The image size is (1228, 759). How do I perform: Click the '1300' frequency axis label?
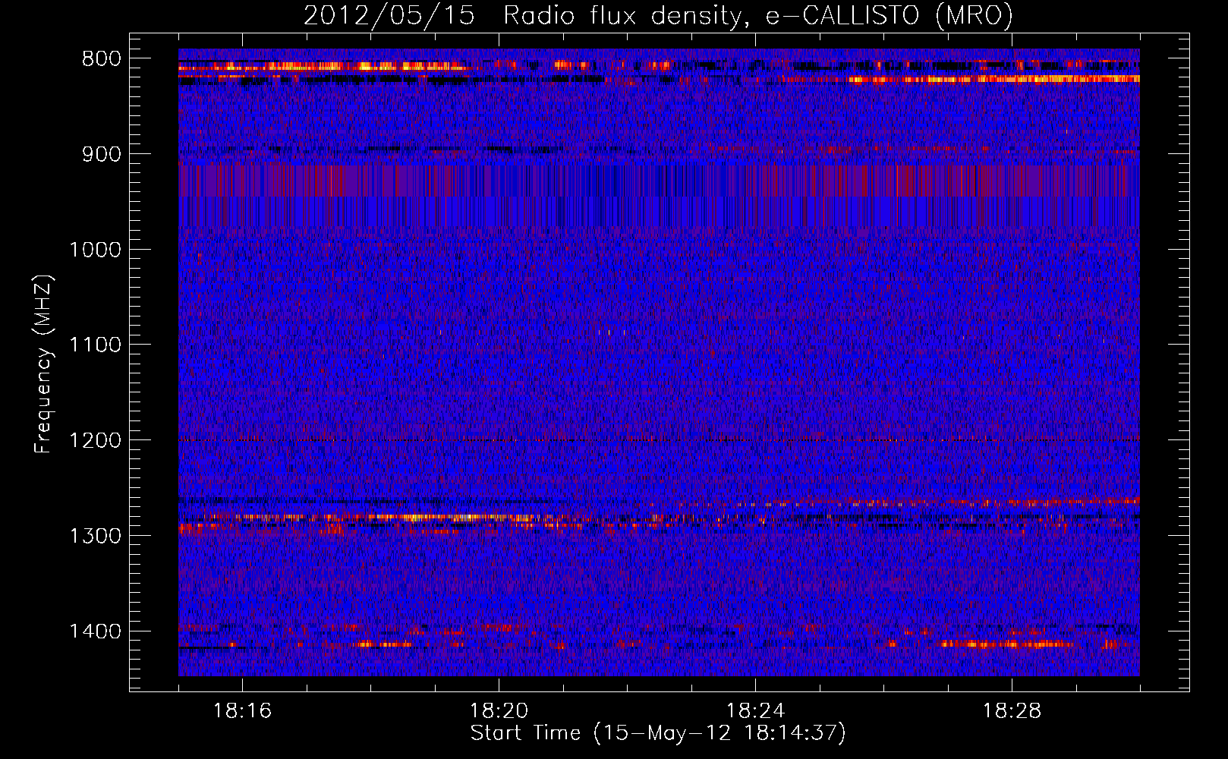coord(95,536)
